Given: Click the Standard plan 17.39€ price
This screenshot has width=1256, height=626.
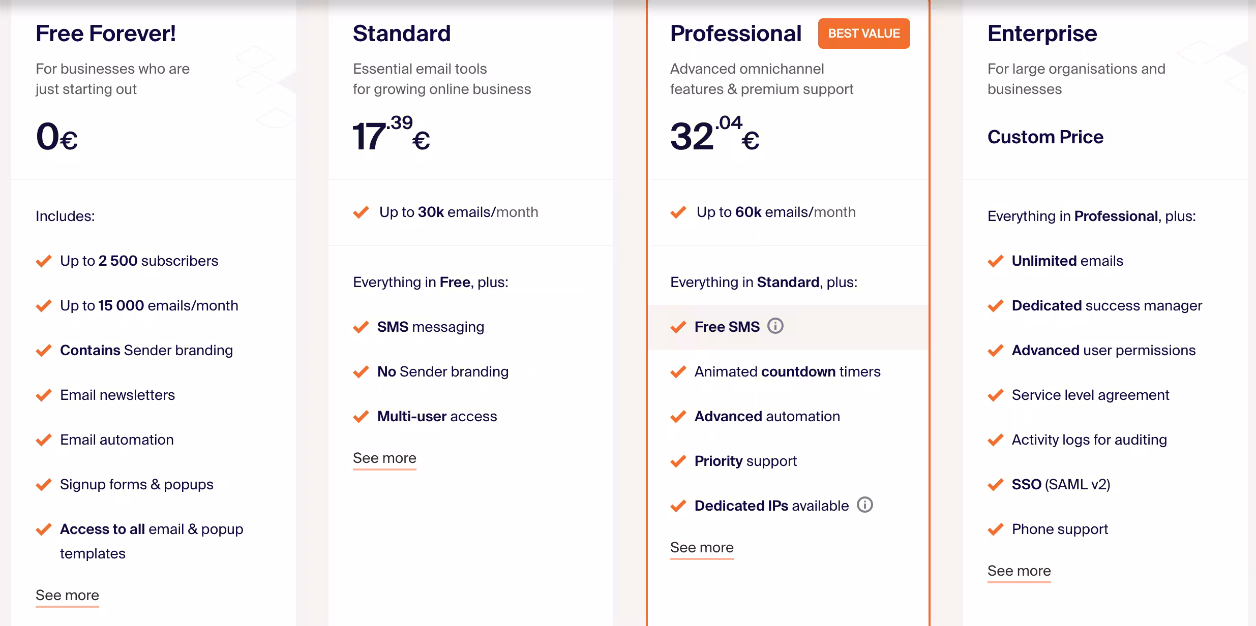Looking at the screenshot, I should point(391,136).
